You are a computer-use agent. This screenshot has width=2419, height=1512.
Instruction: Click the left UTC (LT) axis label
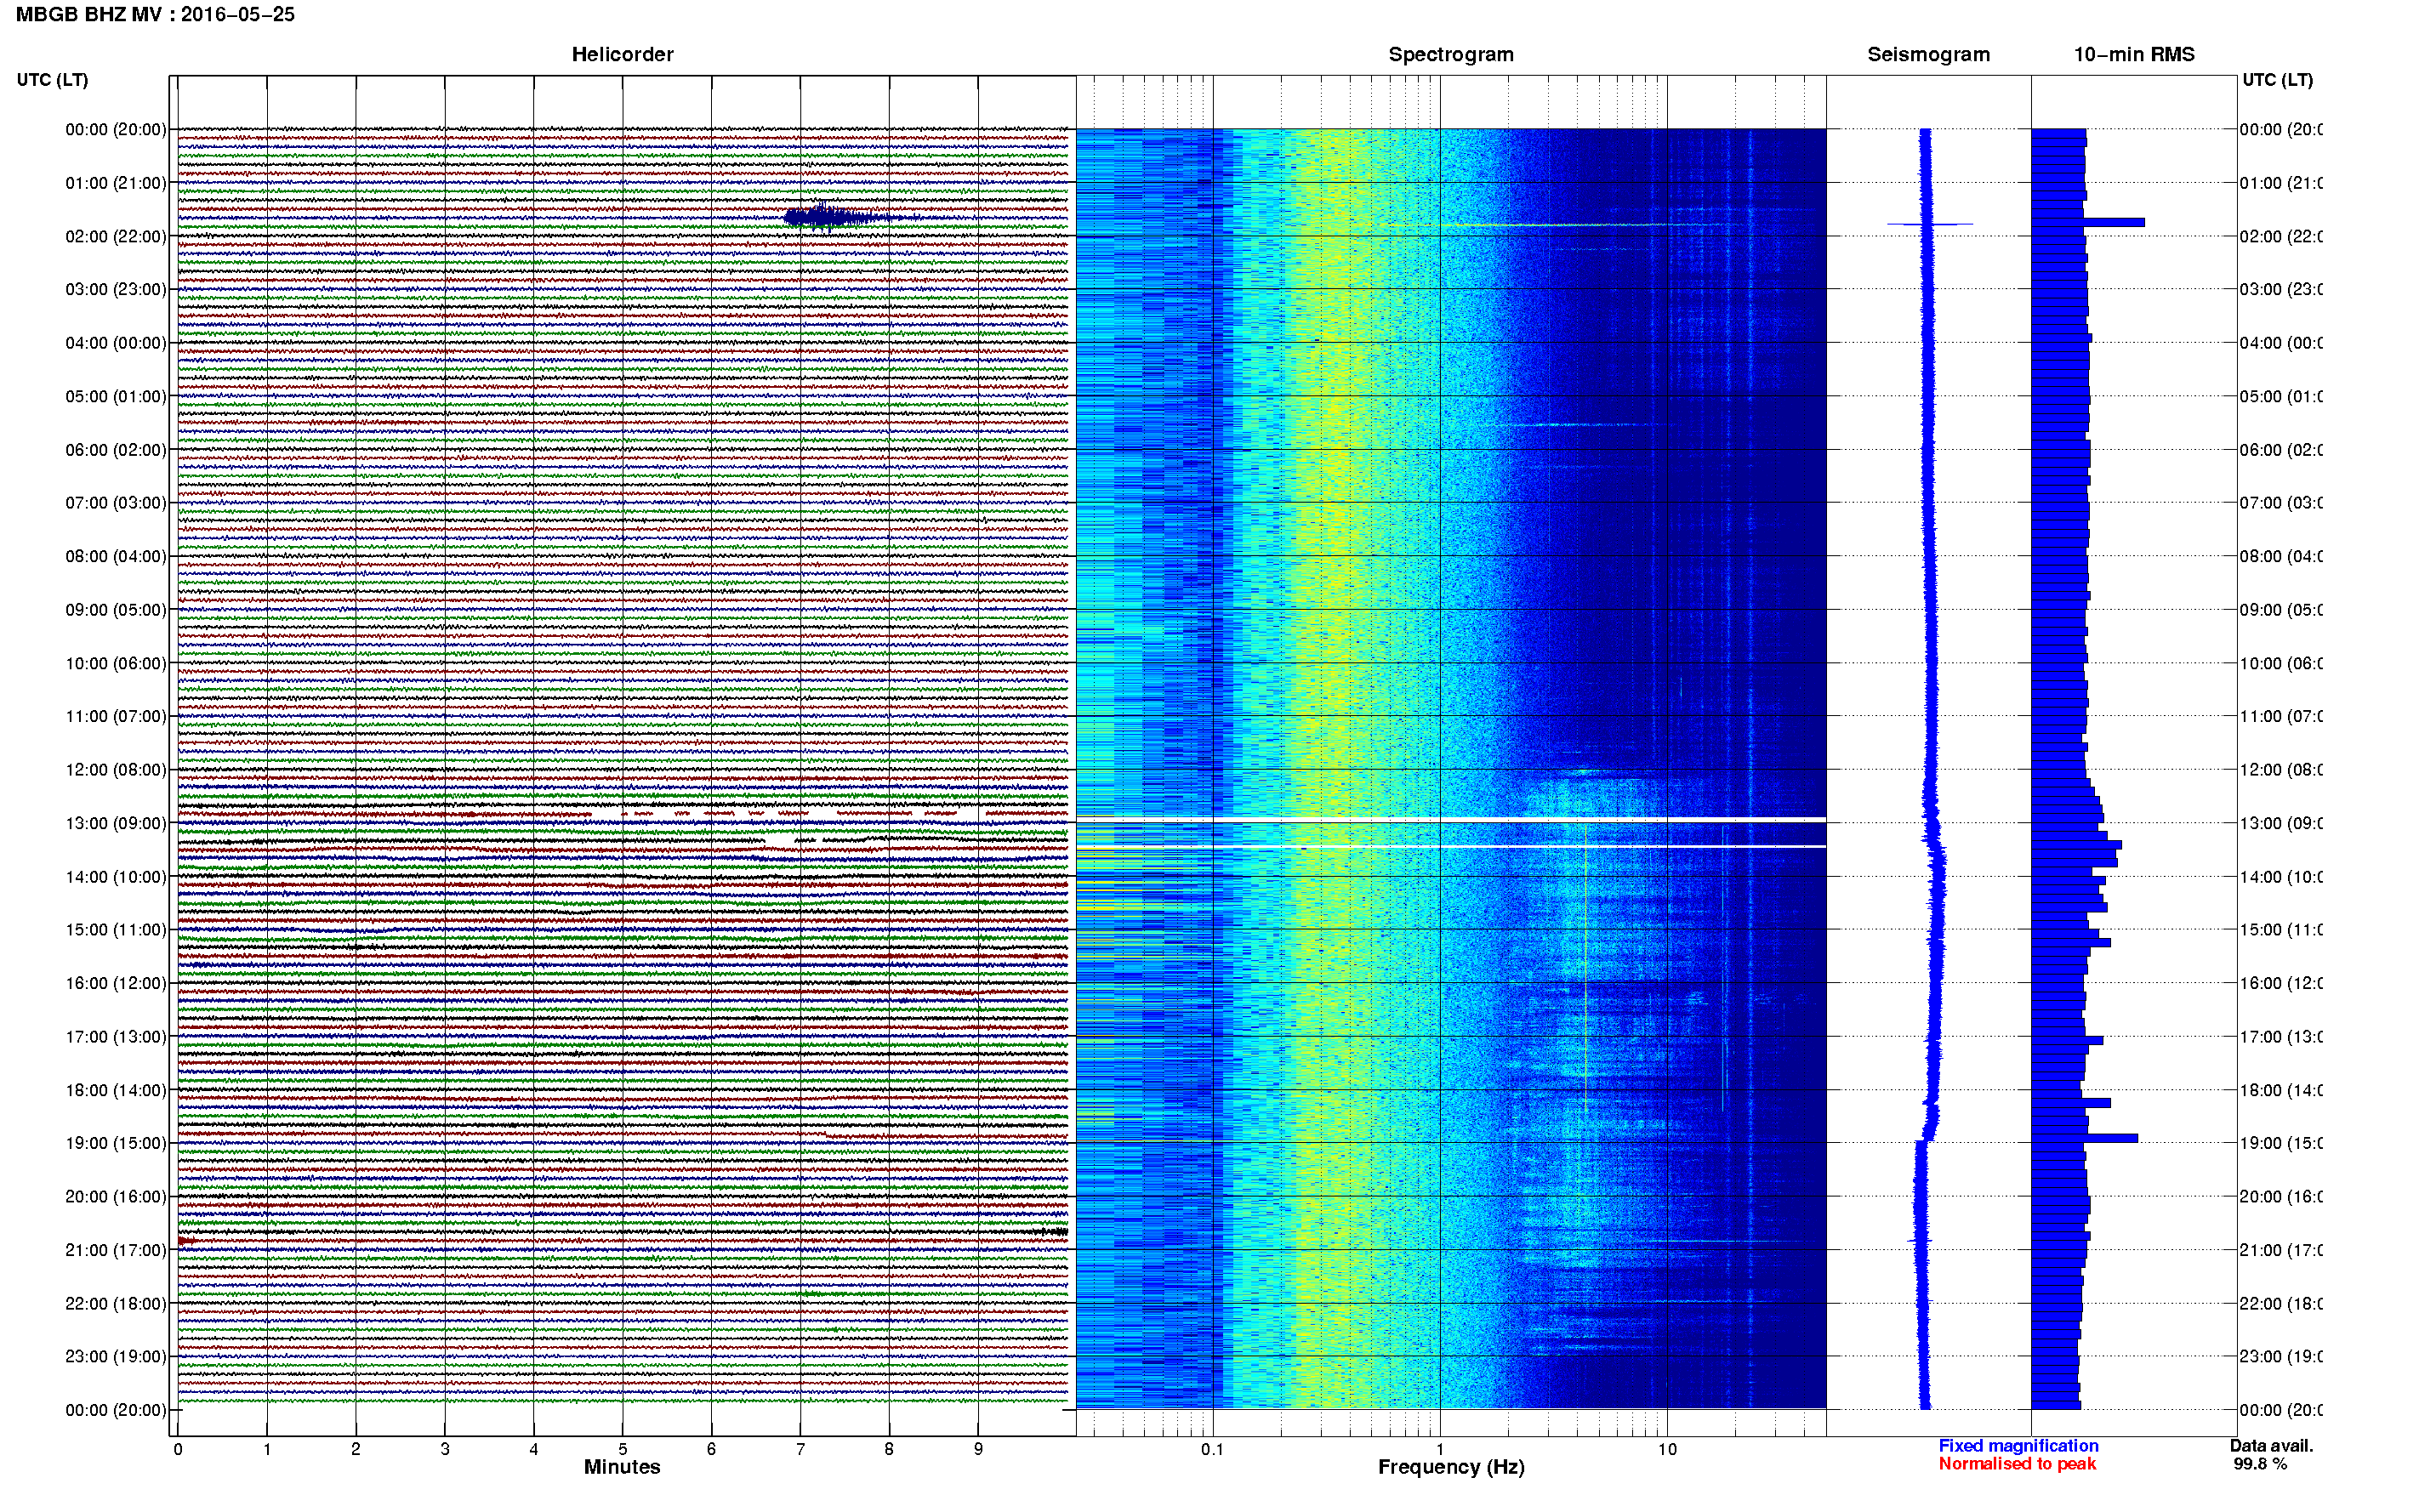tap(52, 80)
